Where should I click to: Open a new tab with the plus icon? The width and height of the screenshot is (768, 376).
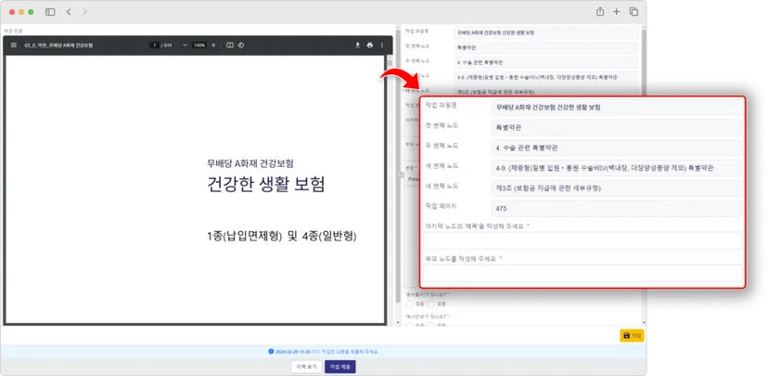[617, 12]
